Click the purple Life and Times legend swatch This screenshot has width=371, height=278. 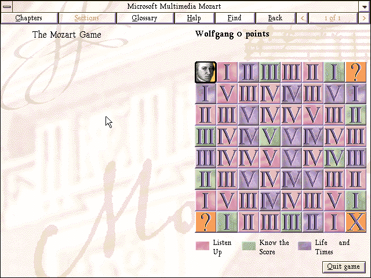pos(304,246)
